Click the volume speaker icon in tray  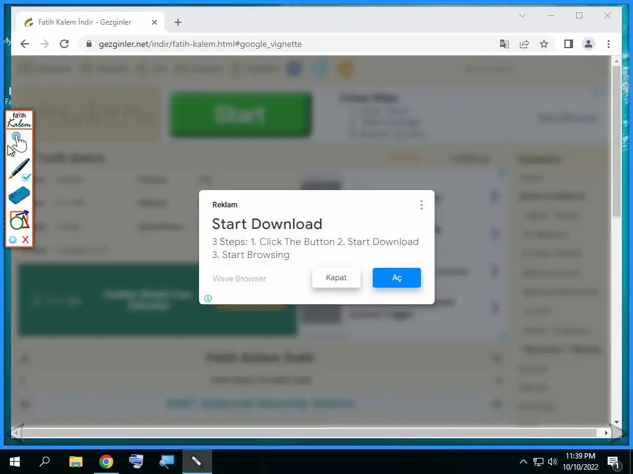coord(552,462)
